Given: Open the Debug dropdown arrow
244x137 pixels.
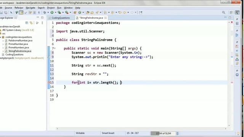Looking at the screenshot, I should click(48, 13).
